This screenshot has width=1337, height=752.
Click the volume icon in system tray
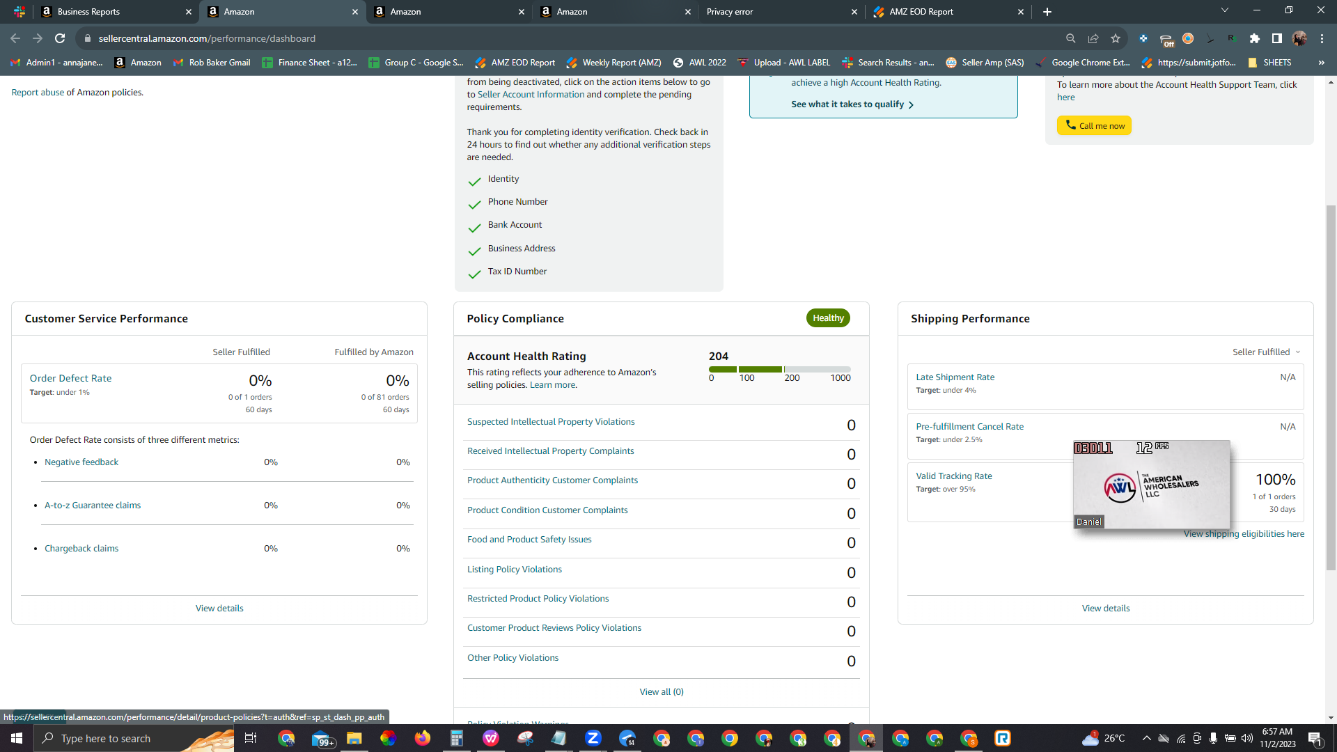(1247, 738)
